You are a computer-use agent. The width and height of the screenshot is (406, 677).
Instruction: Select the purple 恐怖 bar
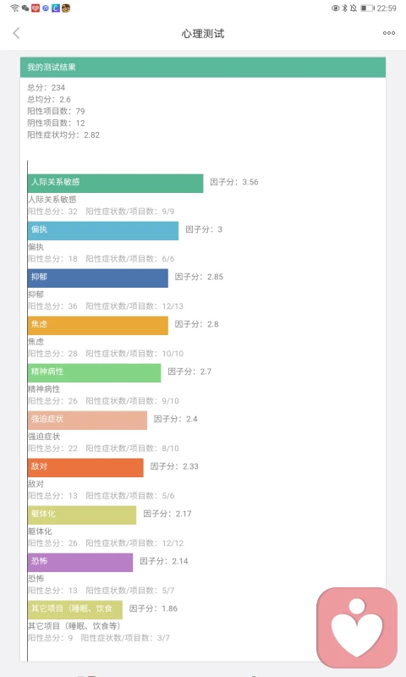pos(80,563)
